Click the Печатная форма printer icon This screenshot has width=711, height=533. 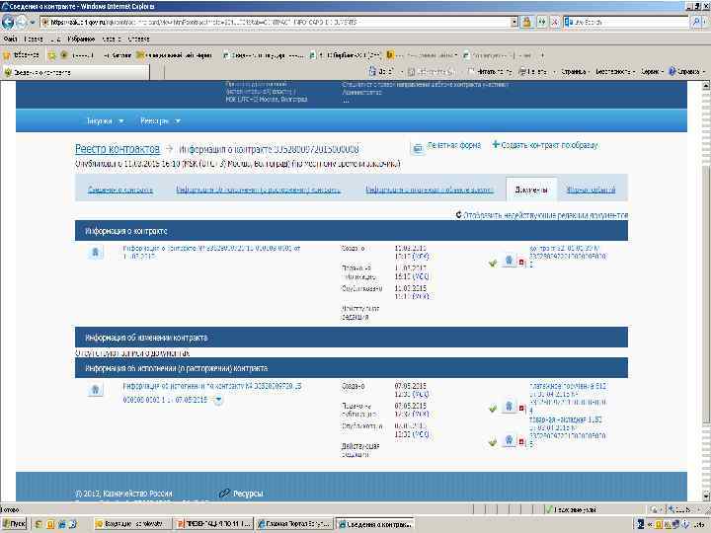[417, 148]
